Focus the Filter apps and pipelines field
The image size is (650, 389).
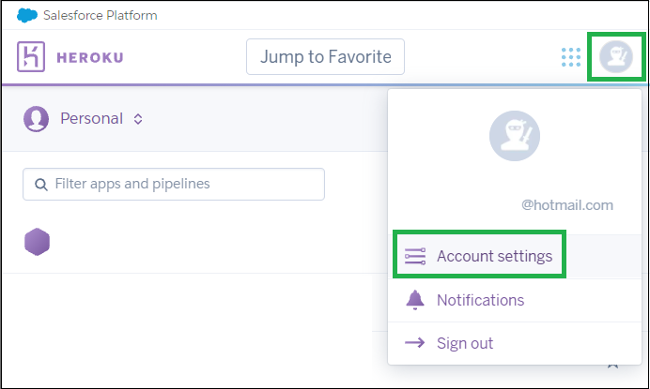(174, 184)
